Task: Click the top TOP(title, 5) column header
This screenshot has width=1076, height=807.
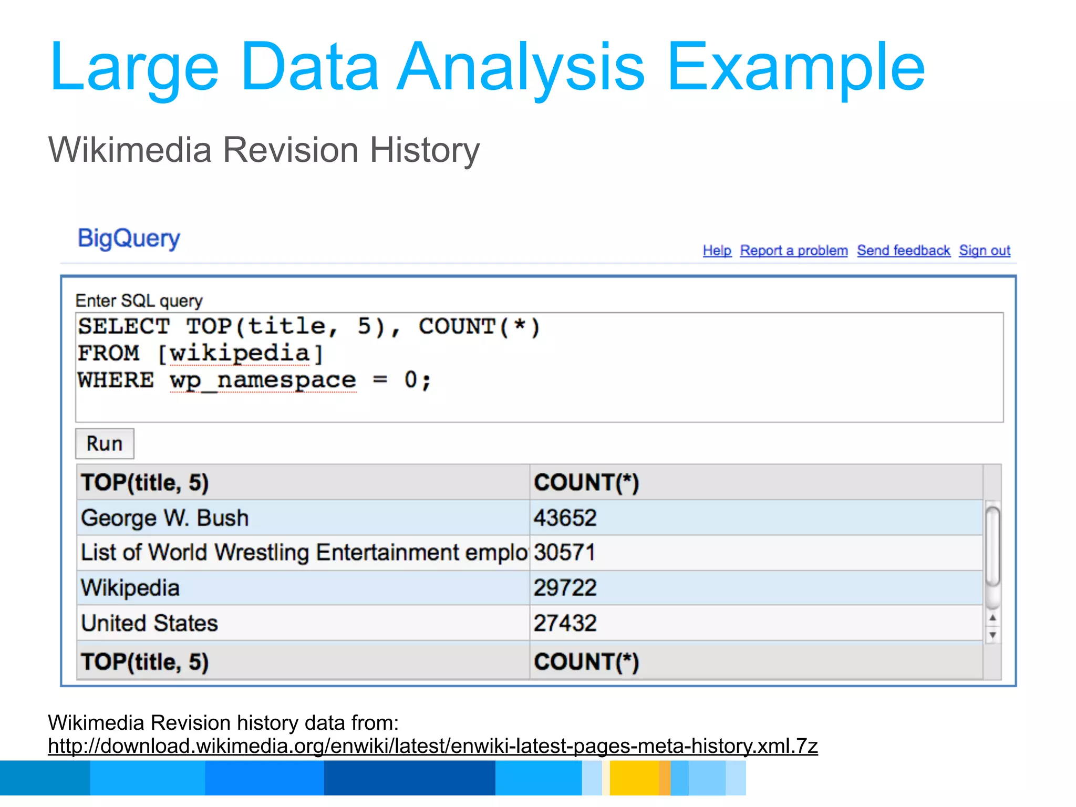Action: 303,482
